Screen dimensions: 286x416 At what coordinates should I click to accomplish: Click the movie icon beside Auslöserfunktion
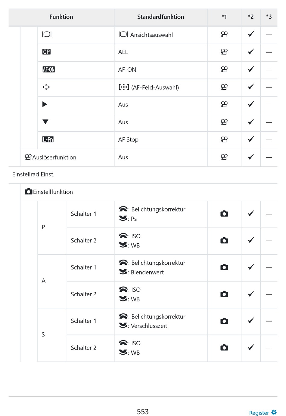point(28,157)
